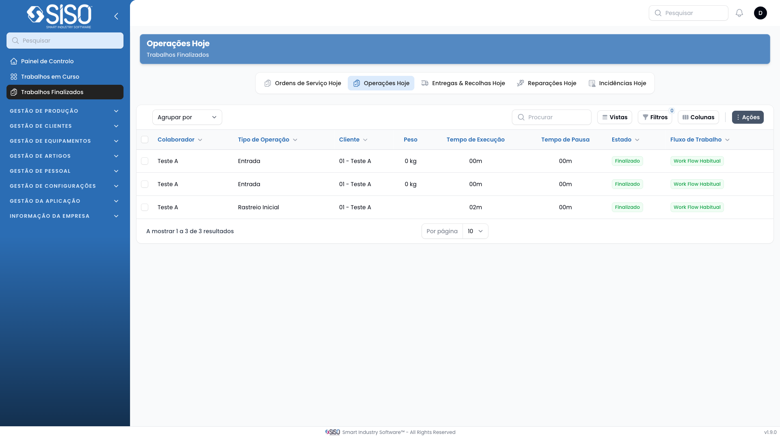
Task: Check the Rastreio Inicial row checkbox
Action: click(145, 207)
